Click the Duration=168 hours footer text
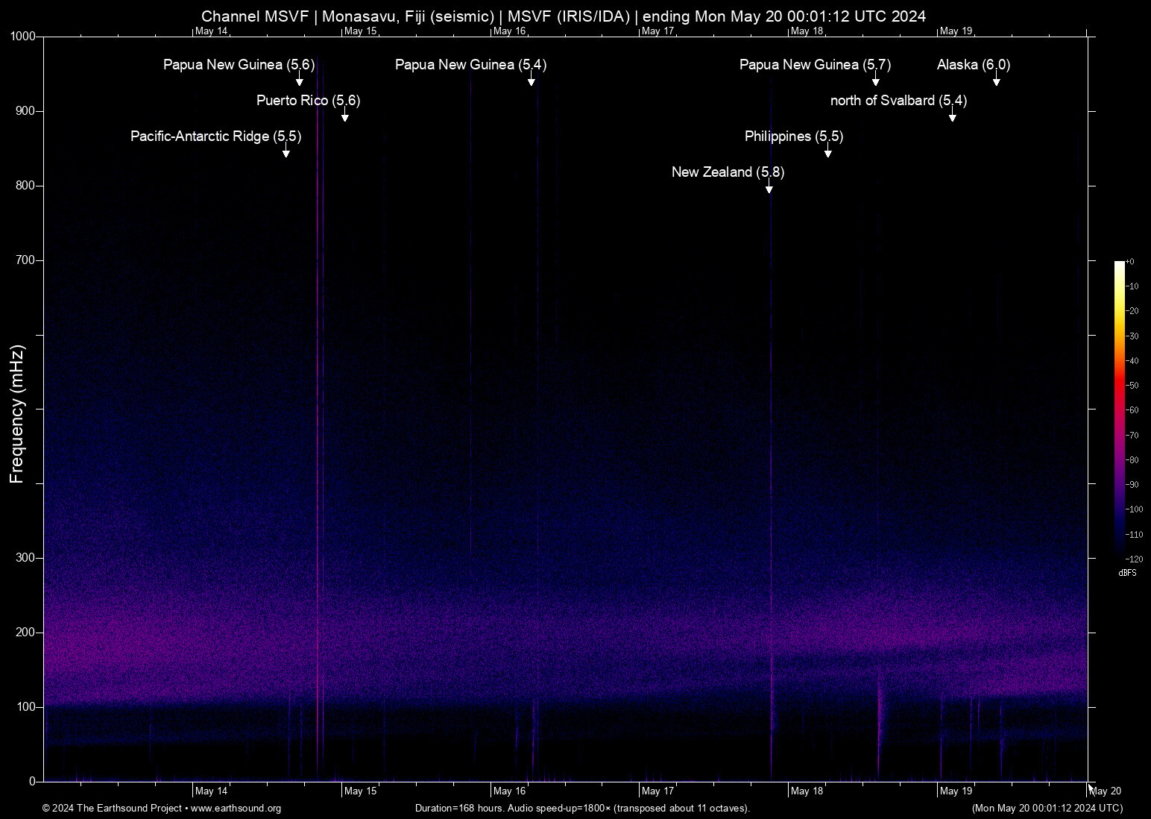The width and height of the screenshot is (1151, 819). coord(582,809)
